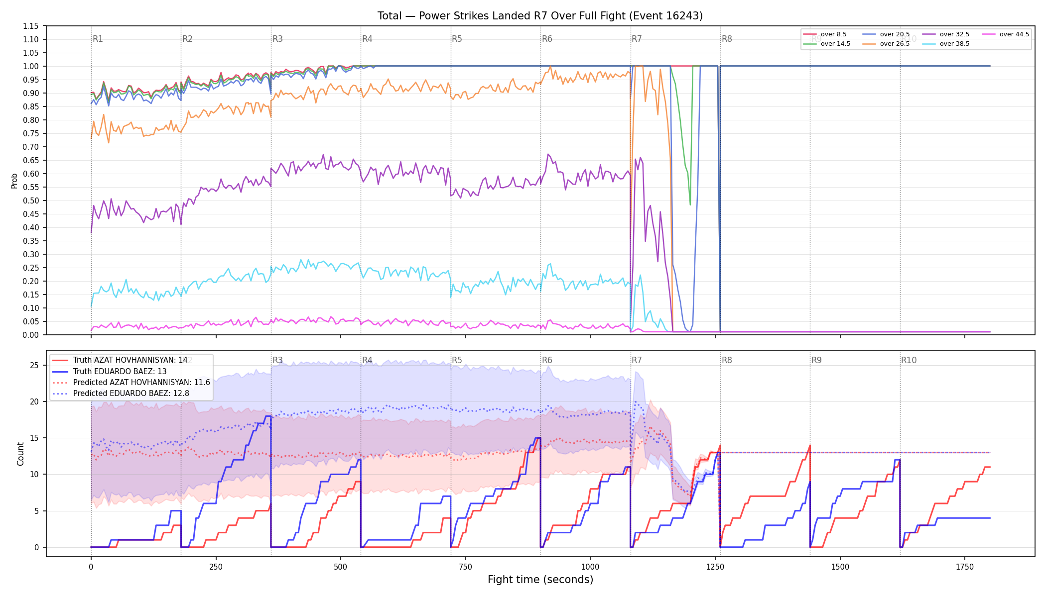Click the R3 round marker in the count chart

[x=277, y=360]
